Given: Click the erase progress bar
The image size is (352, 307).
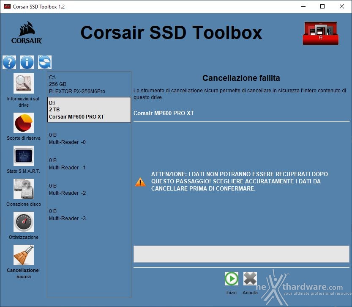Looking at the screenshot, I should tap(241, 254).
